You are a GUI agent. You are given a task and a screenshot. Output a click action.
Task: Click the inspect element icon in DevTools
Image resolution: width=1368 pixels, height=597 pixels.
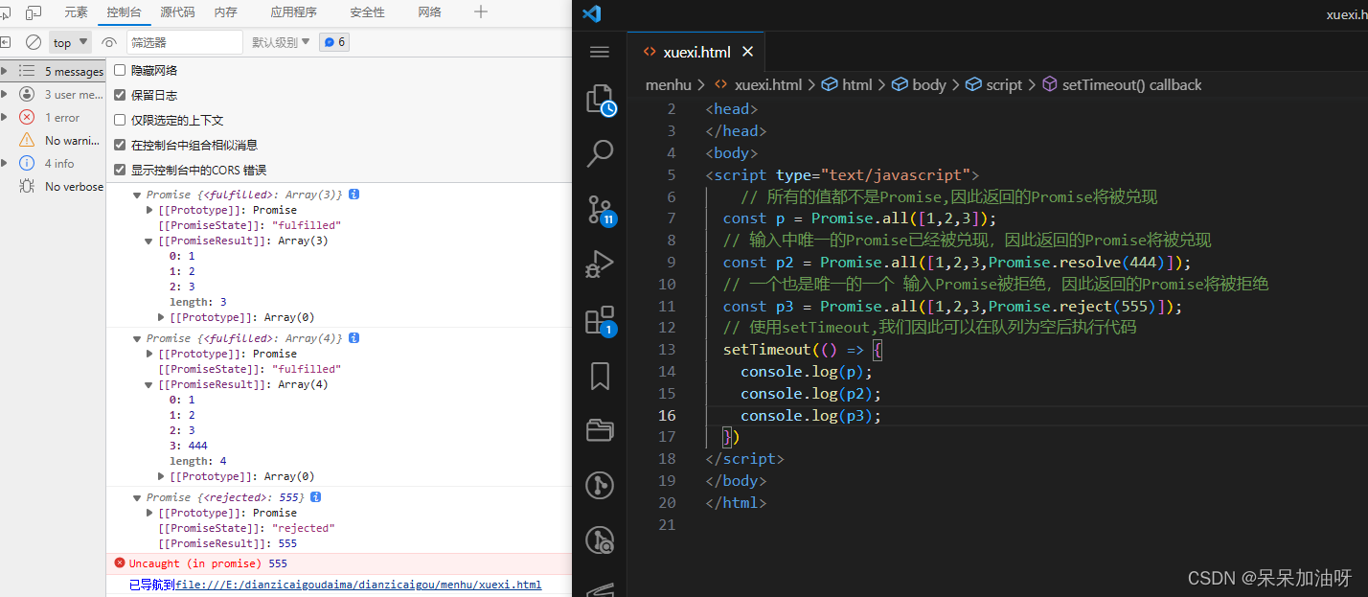click(6, 12)
